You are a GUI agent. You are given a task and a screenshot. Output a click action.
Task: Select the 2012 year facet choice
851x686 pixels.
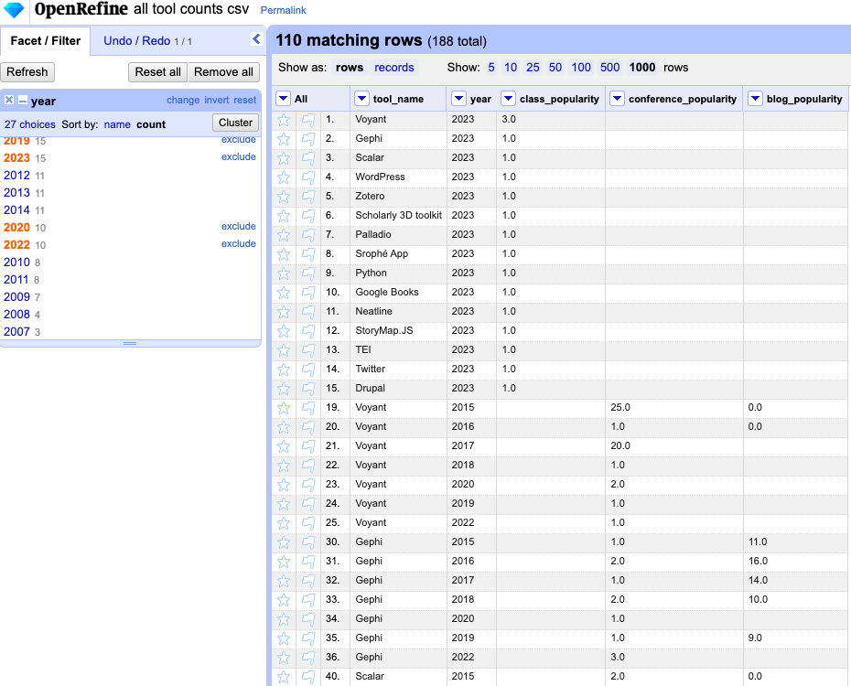click(16, 176)
